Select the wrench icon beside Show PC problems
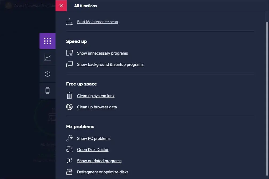 click(69, 138)
